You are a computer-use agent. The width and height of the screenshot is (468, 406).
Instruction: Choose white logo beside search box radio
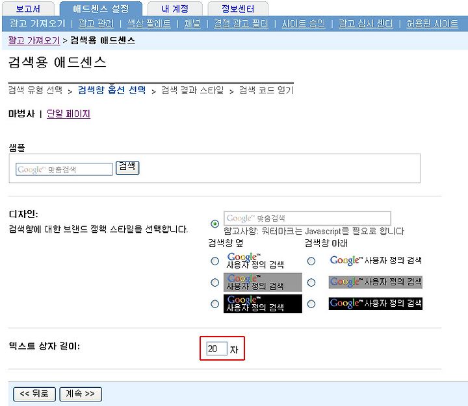pos(214,261)
